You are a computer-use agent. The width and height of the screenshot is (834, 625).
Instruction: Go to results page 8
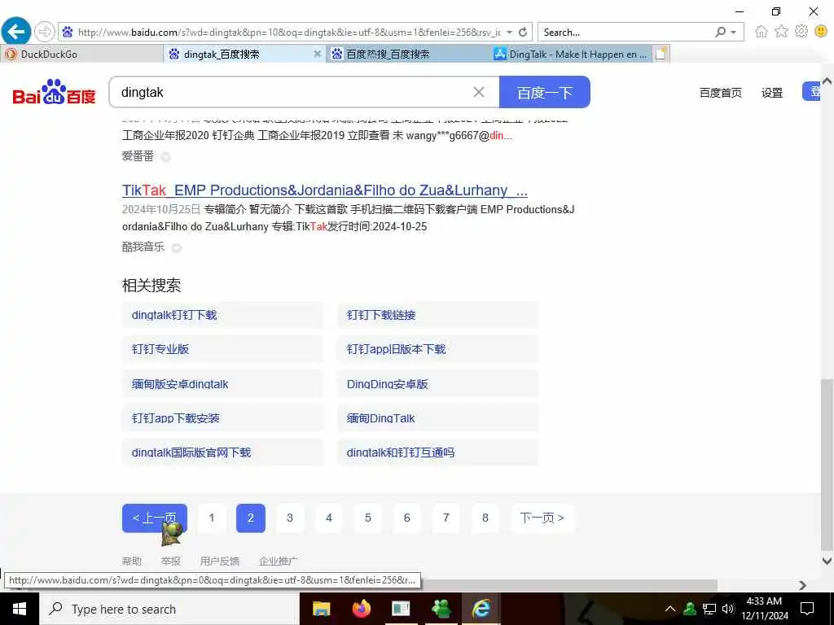[485, 518]
